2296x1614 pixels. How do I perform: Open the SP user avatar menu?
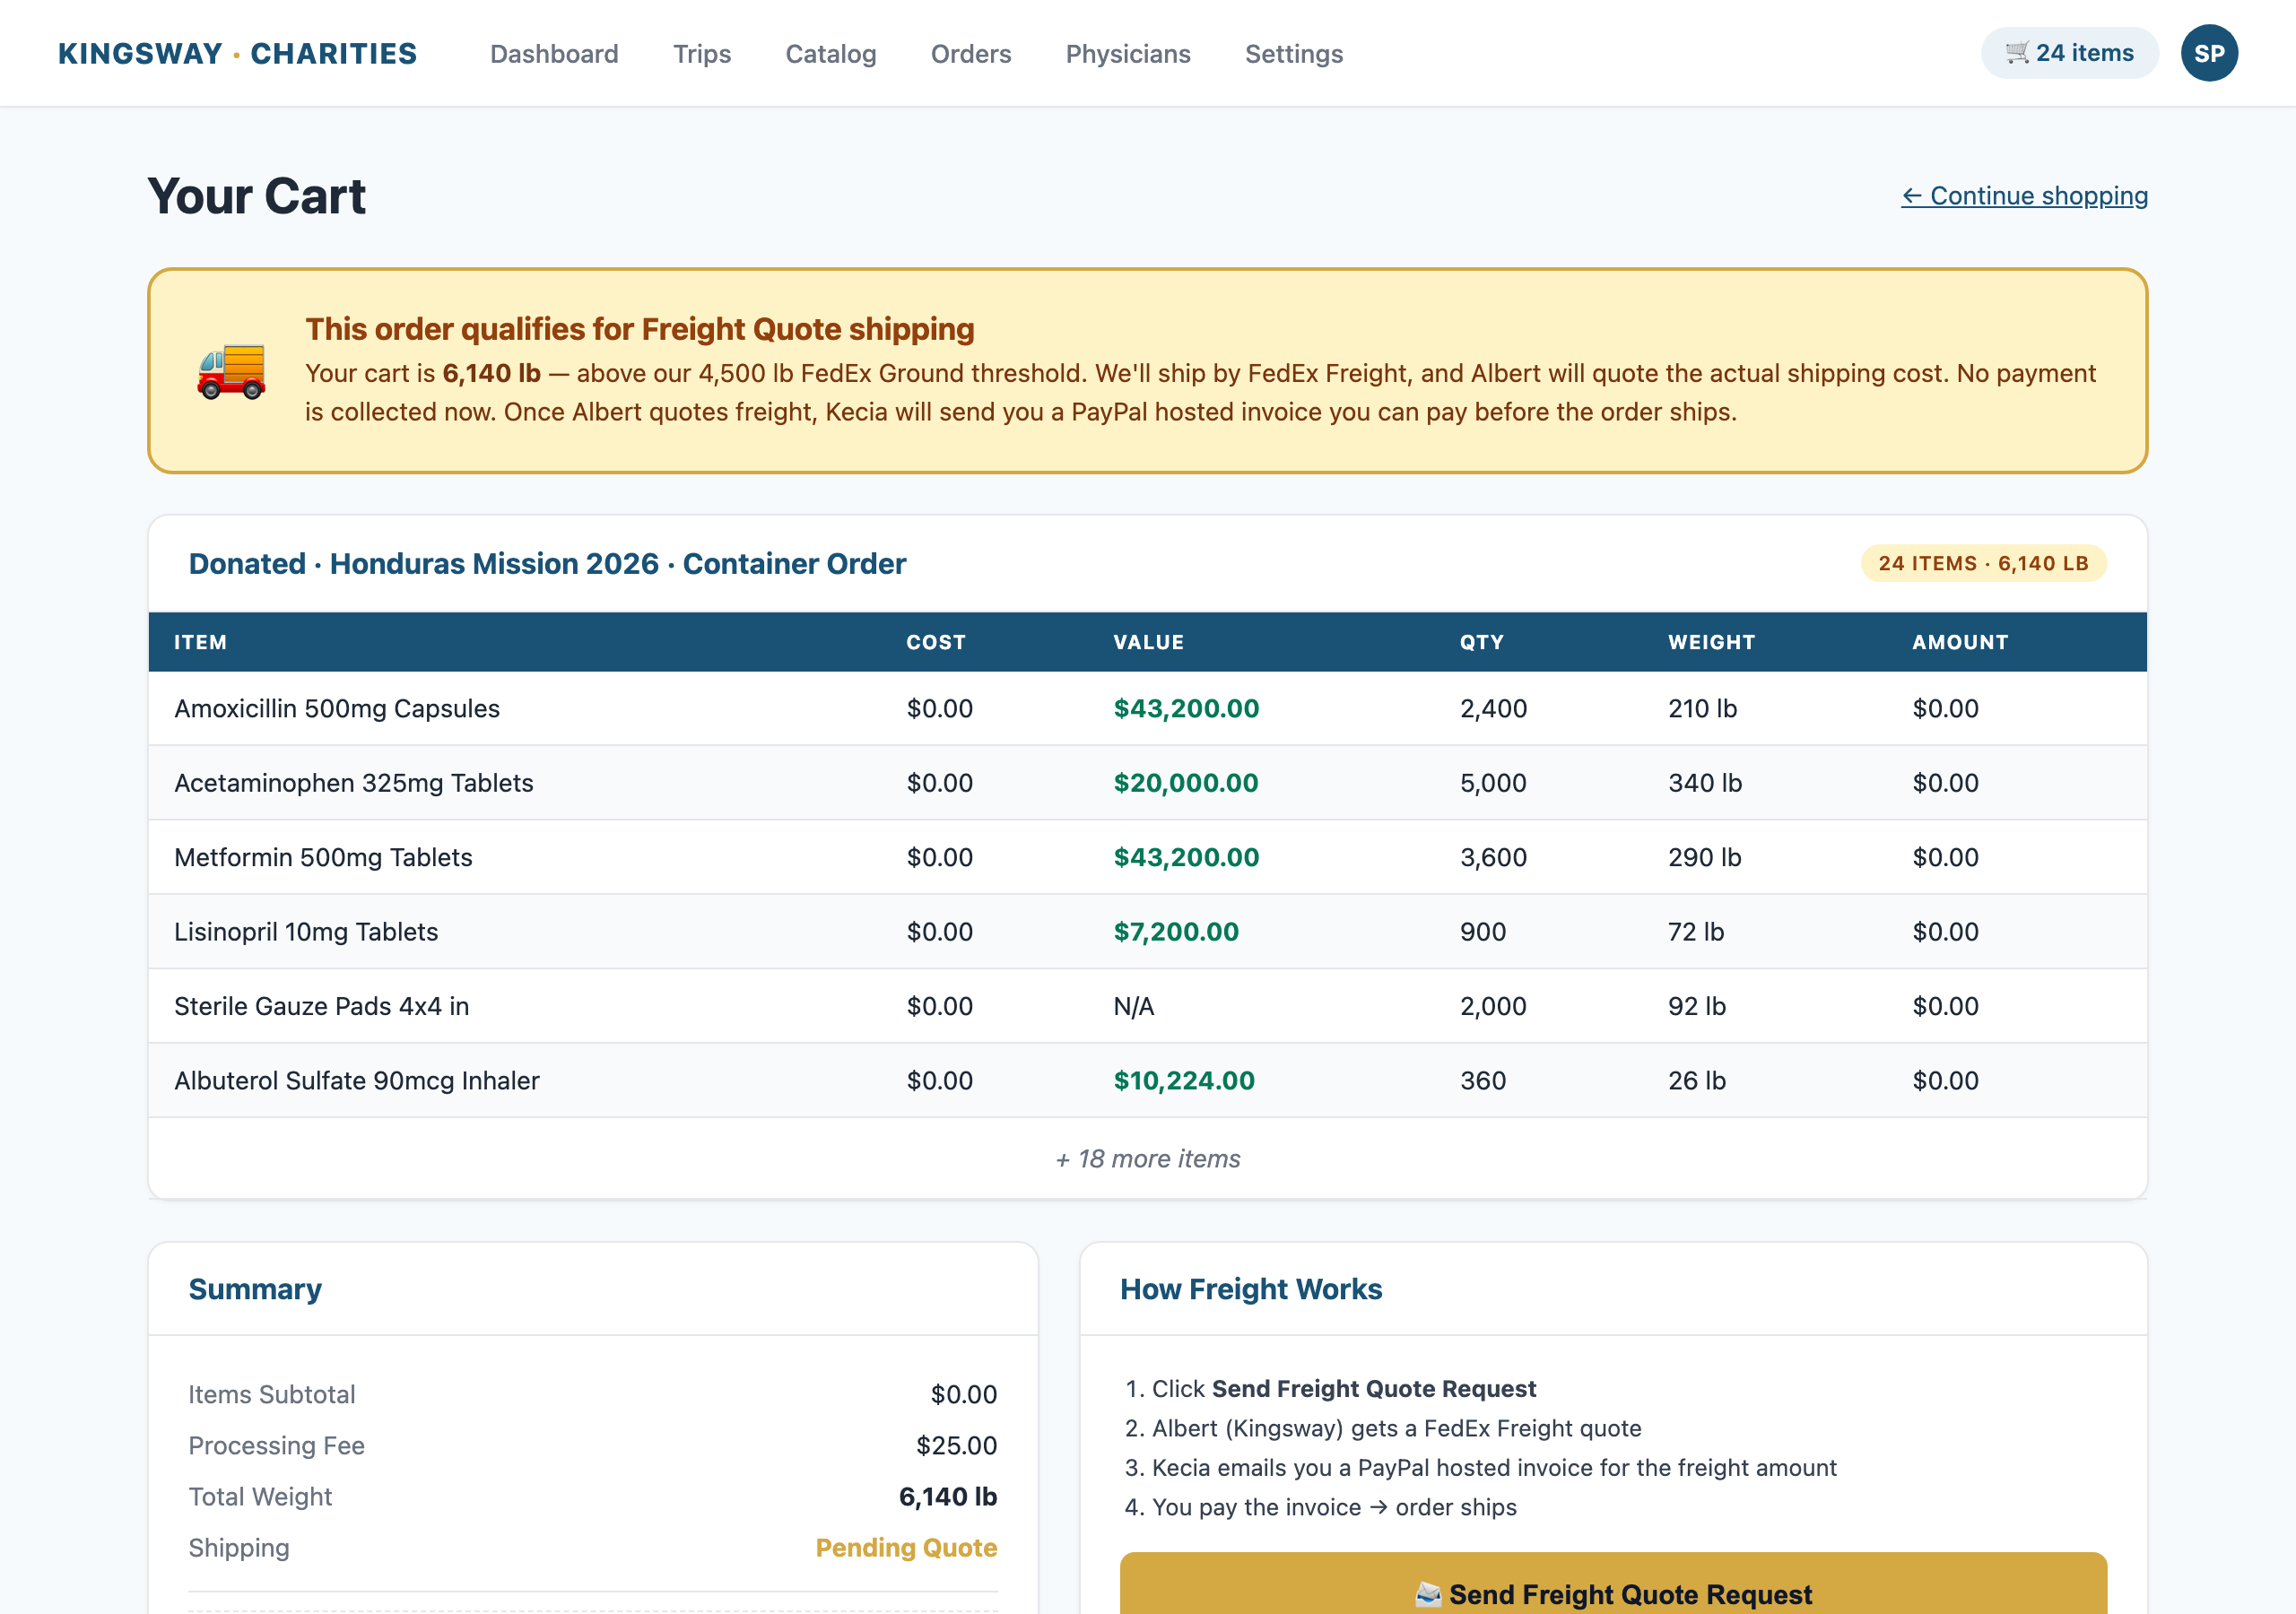click(2209, 53)
